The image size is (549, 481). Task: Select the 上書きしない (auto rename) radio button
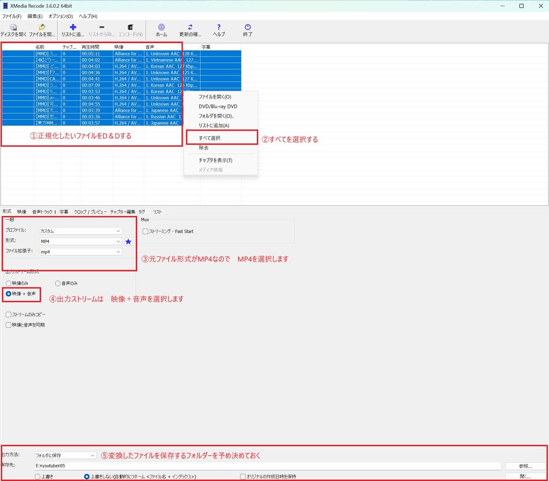(87, 477)
